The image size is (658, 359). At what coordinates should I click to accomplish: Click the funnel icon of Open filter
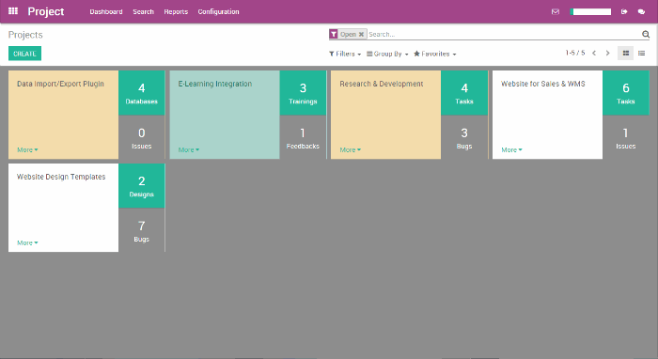(x=333, y=35)
